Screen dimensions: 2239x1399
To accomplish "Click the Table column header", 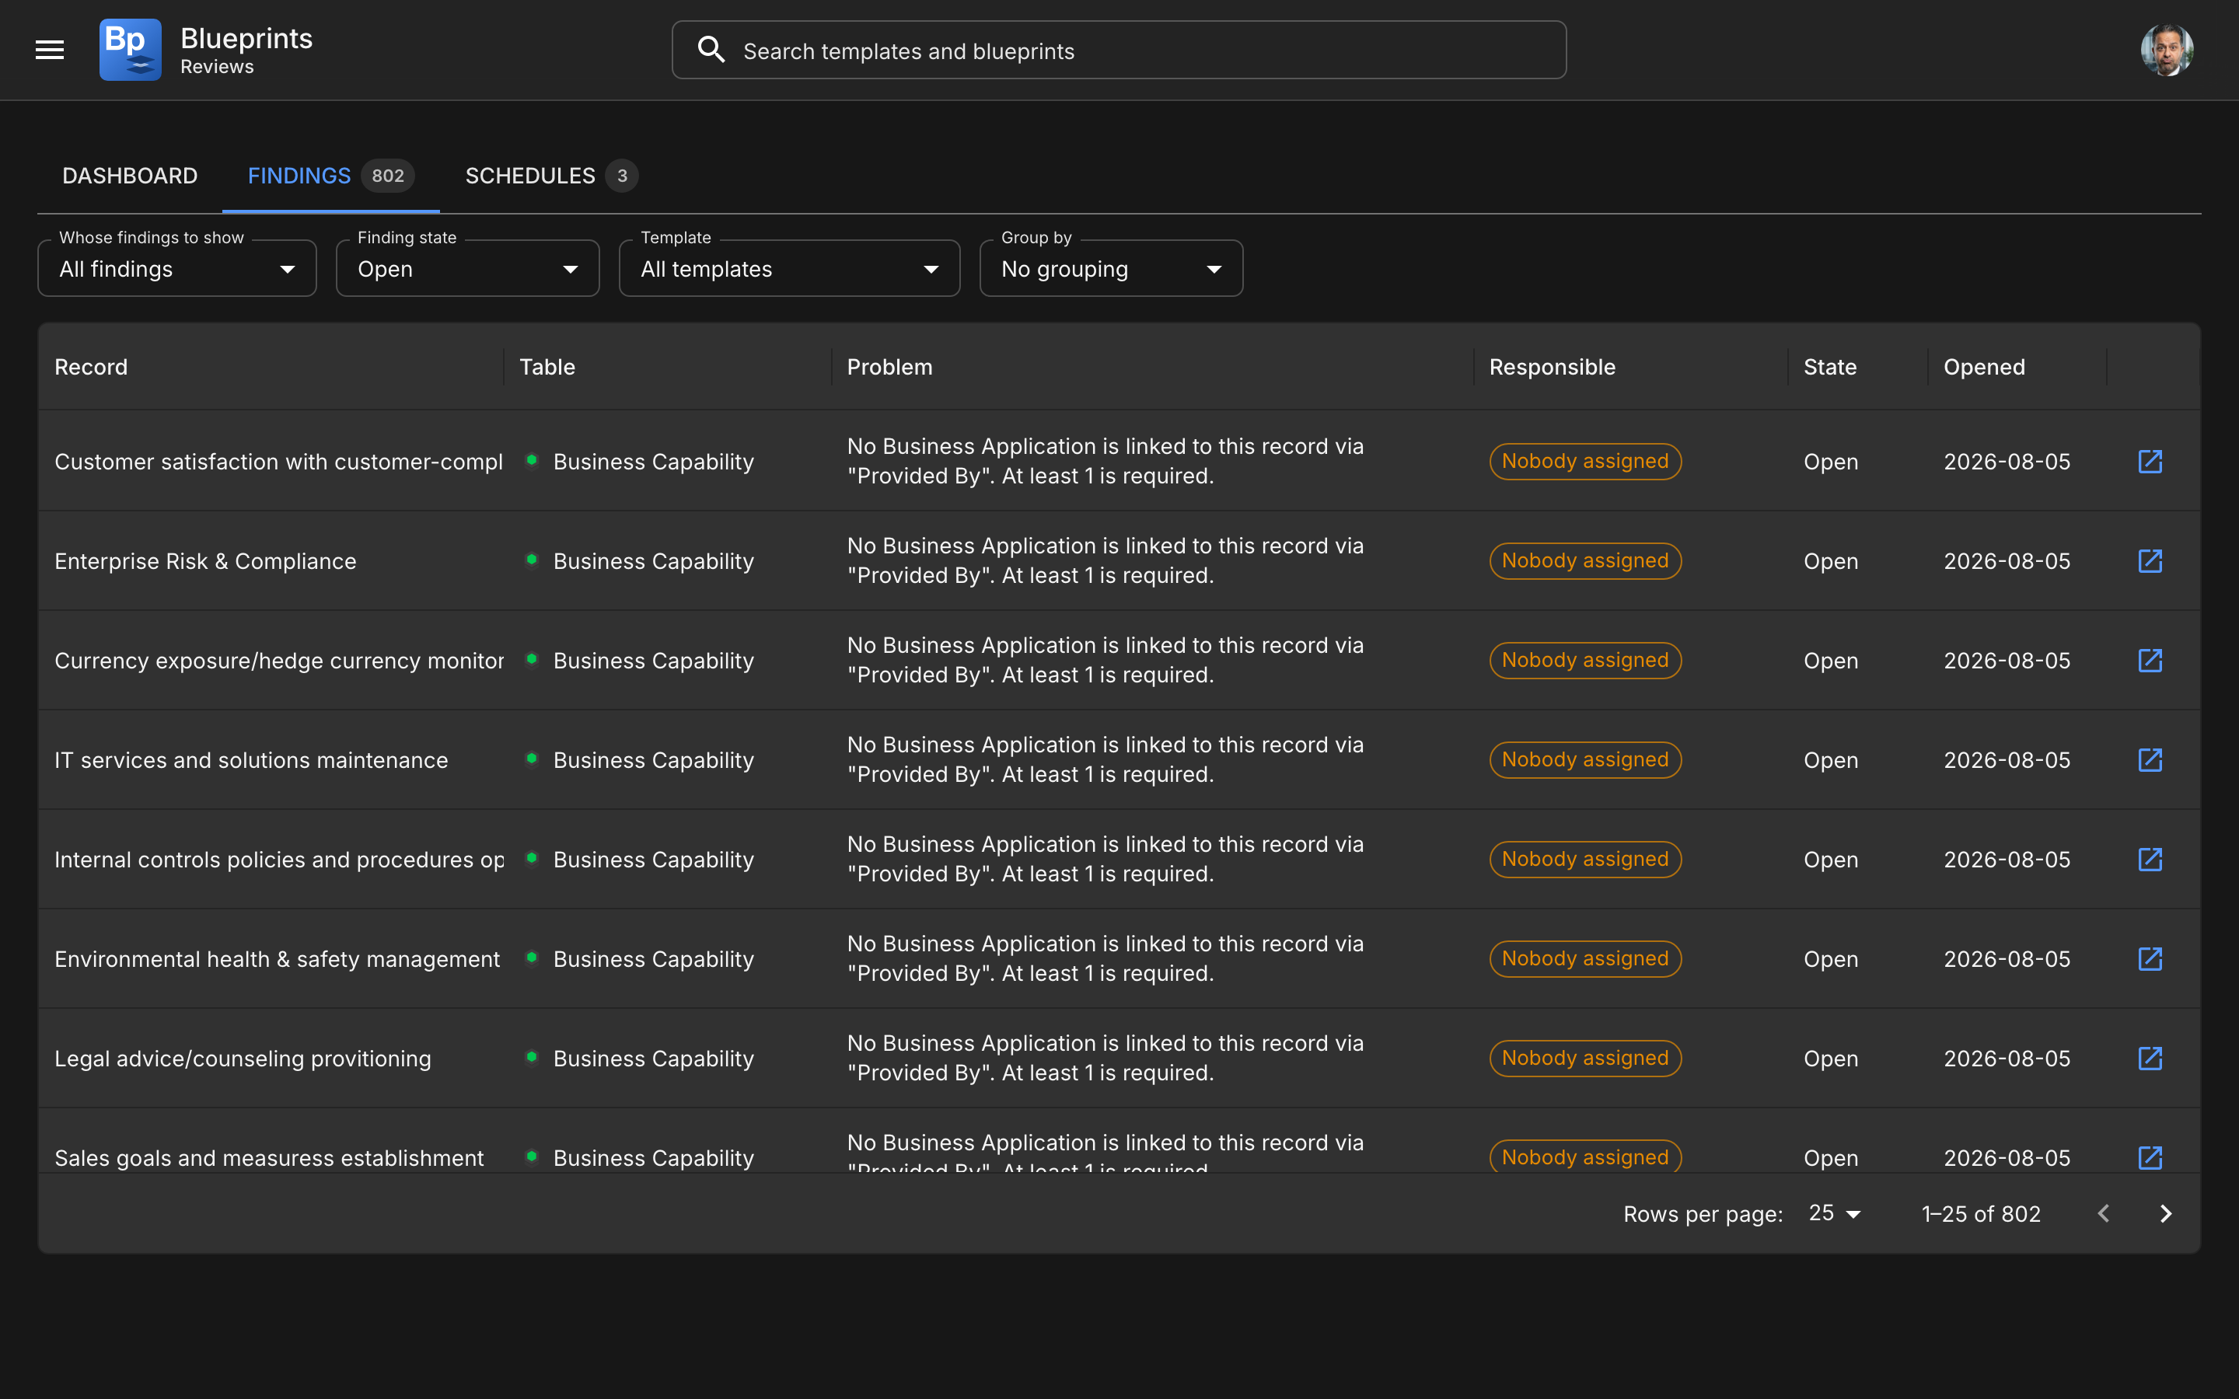I will pyautogui.click(x=547, y=366).
